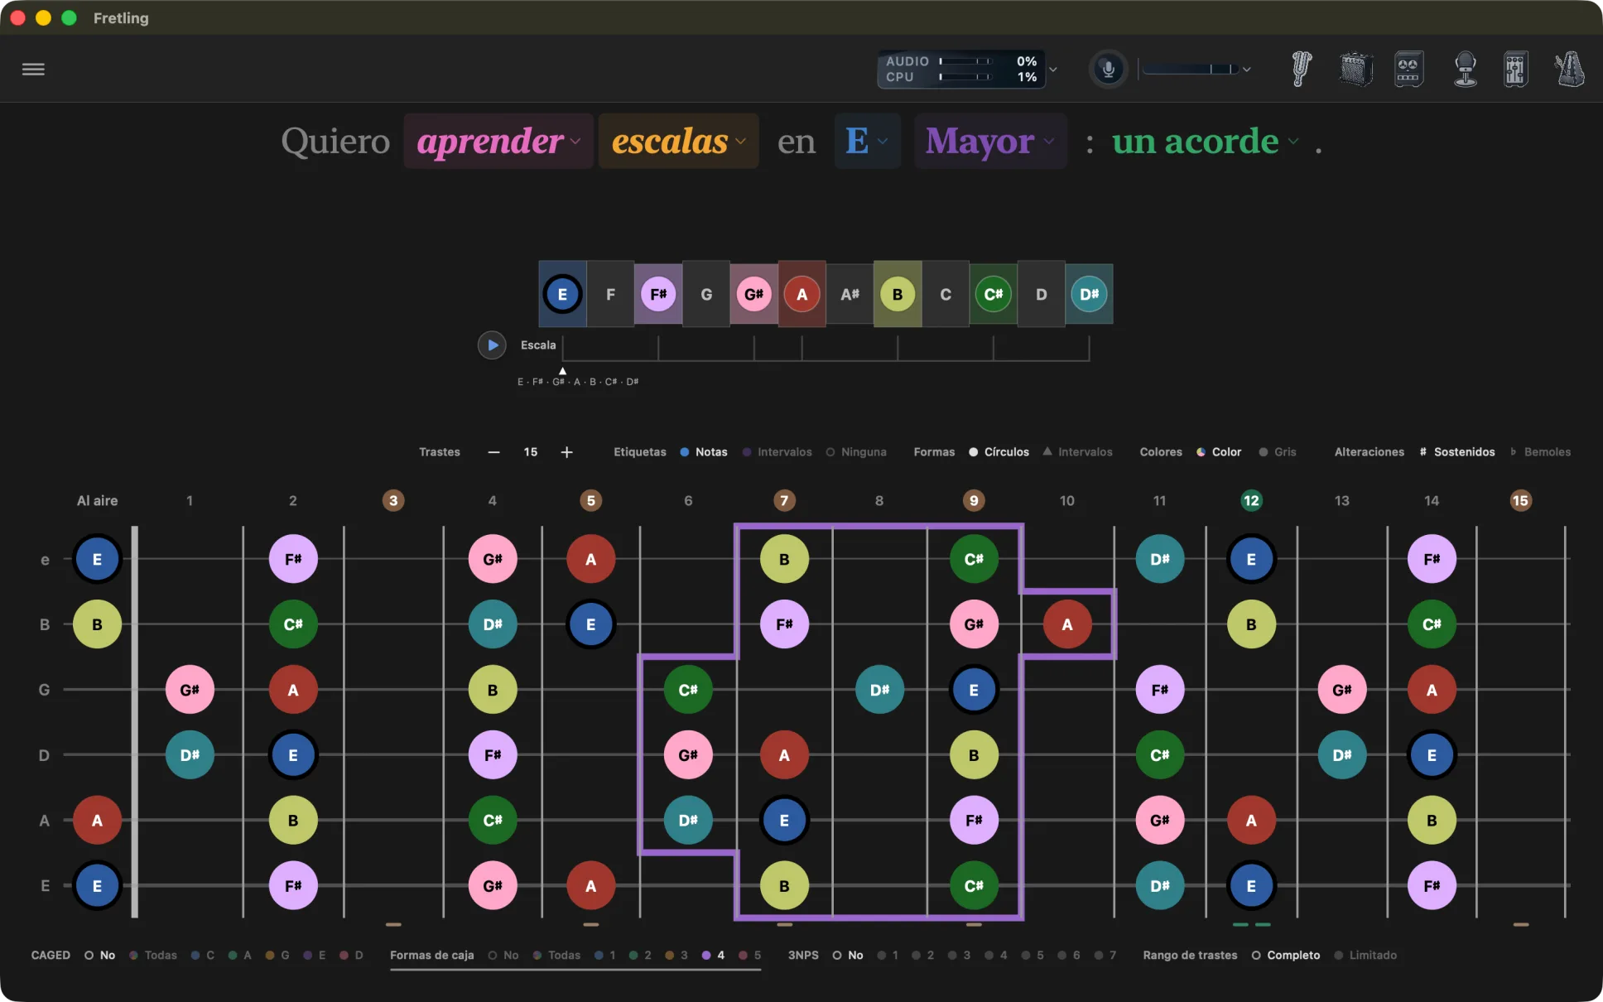Click the microphone input icon
1603x1002 pixels.
tap(1108, 69)
